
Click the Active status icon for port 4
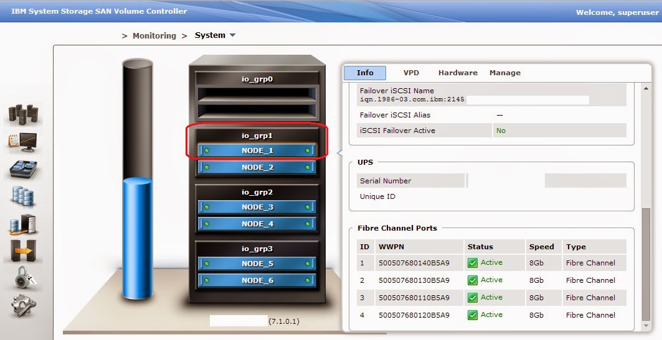[473, 315]
